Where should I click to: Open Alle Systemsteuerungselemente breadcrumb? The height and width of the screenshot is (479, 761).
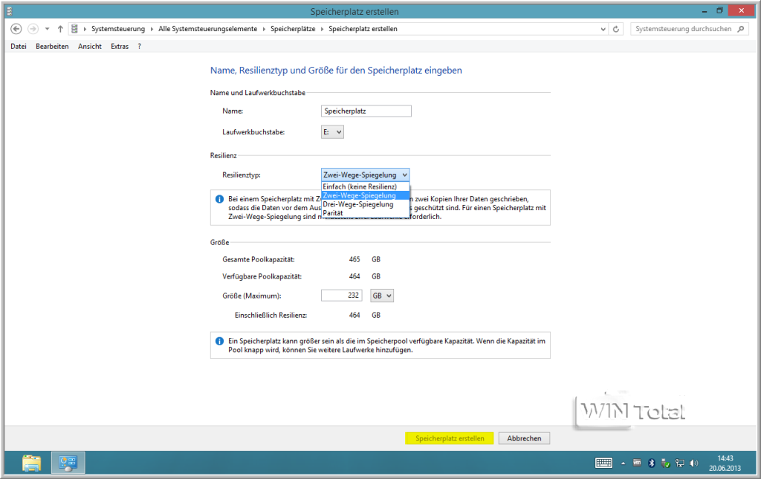(x=208, y=29)
